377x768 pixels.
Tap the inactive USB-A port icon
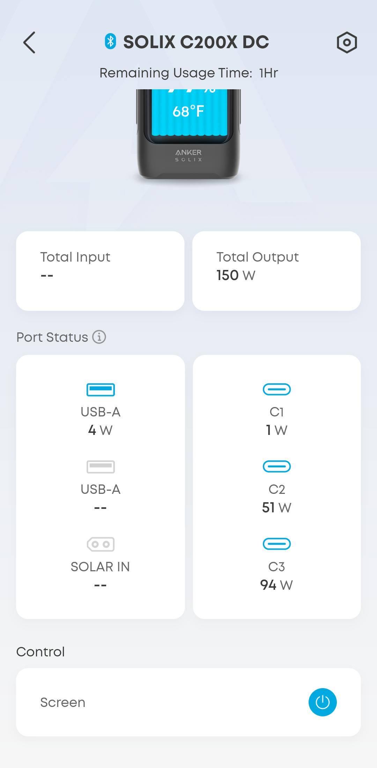(x=101, y=467)
